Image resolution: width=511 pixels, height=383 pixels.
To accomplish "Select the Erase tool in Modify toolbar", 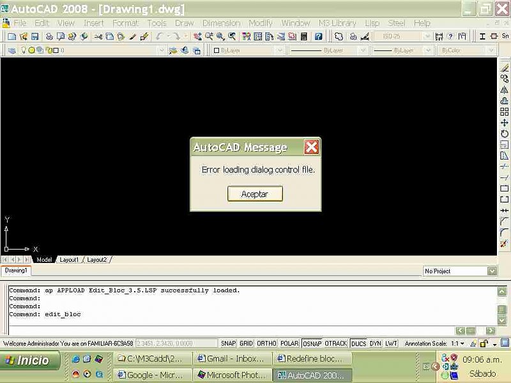I will [x=504, y=68].
